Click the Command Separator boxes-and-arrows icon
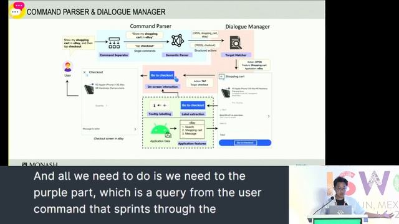Screen dimensions: 399x224 point(114,43)
